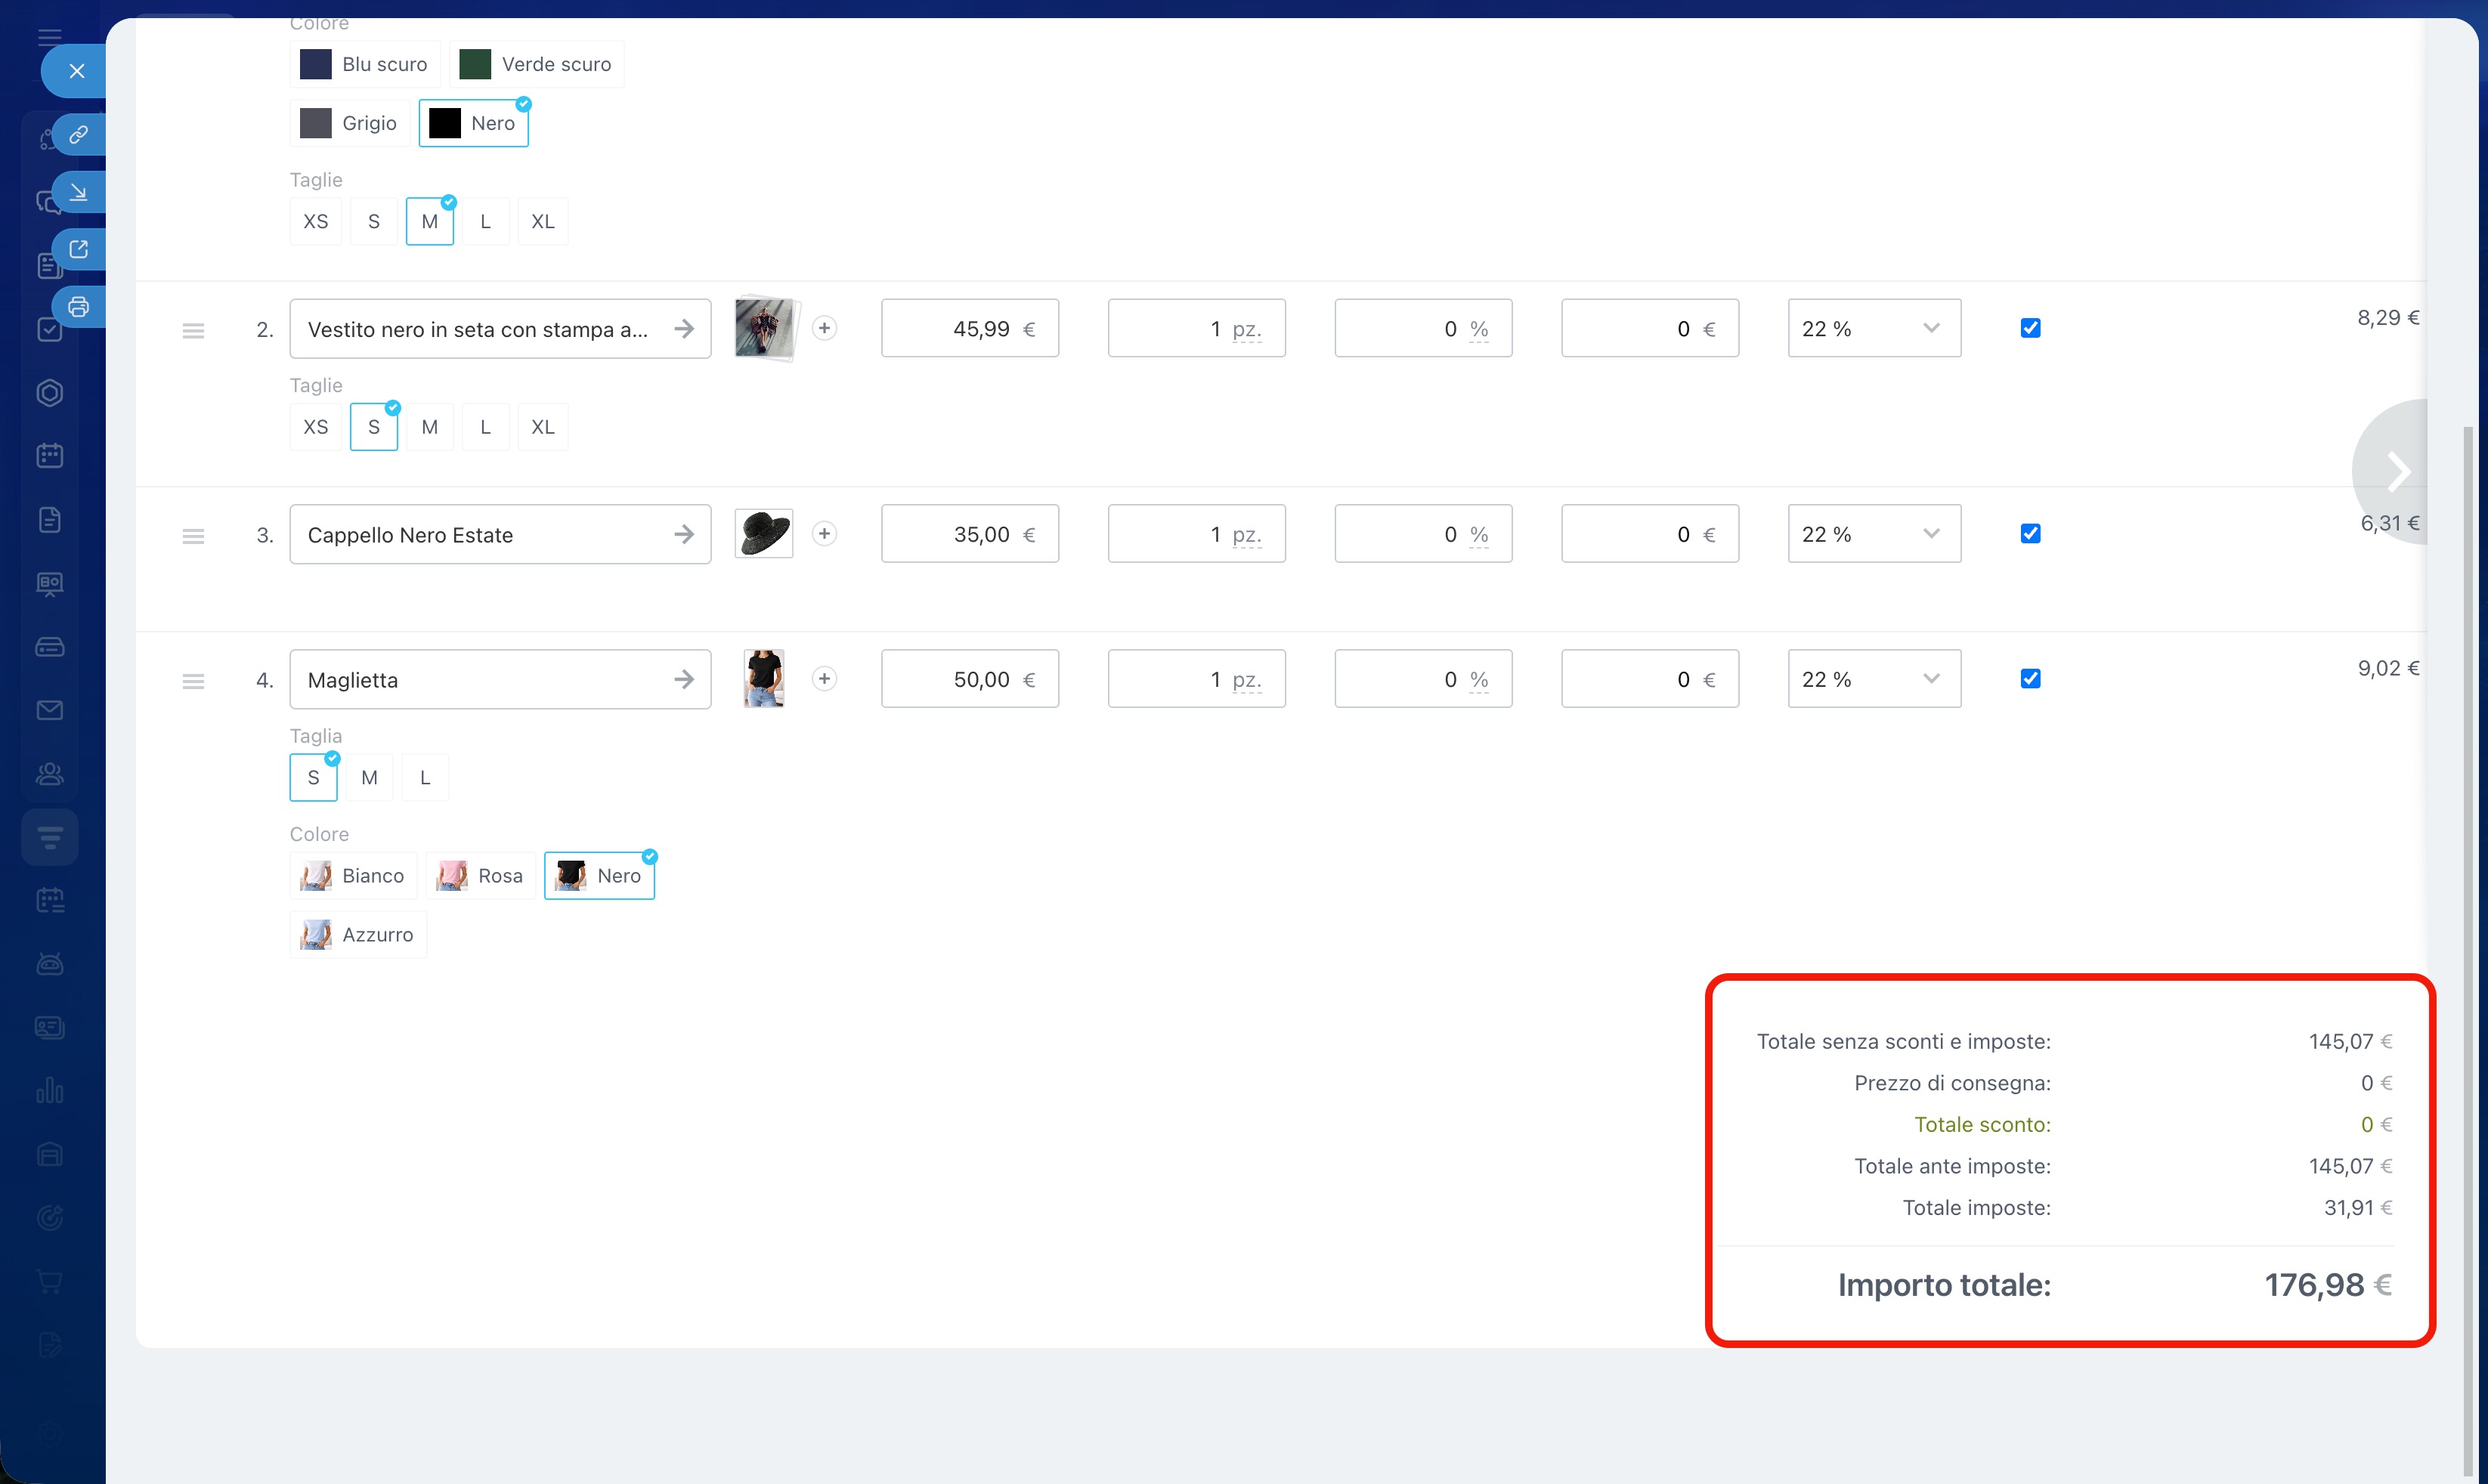
Task: Toggle the checkbox on the Maglietta row
Action: tap(2030, 679)
